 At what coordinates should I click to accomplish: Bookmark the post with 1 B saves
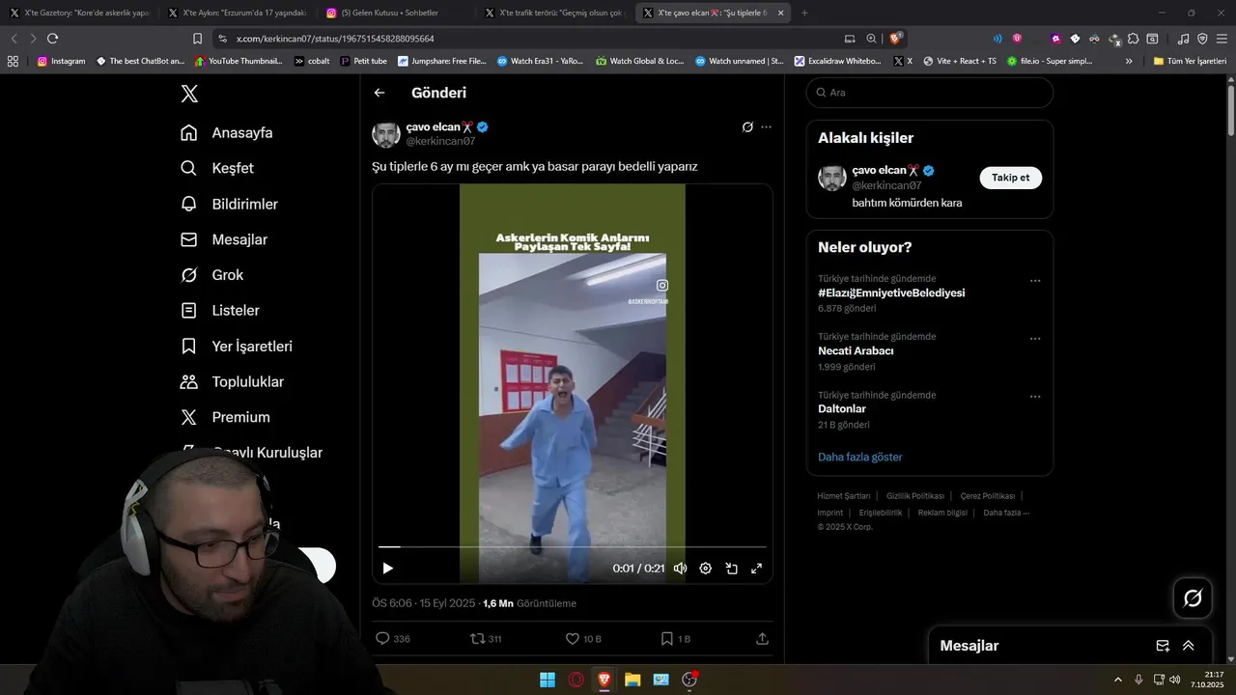point(676,639)
